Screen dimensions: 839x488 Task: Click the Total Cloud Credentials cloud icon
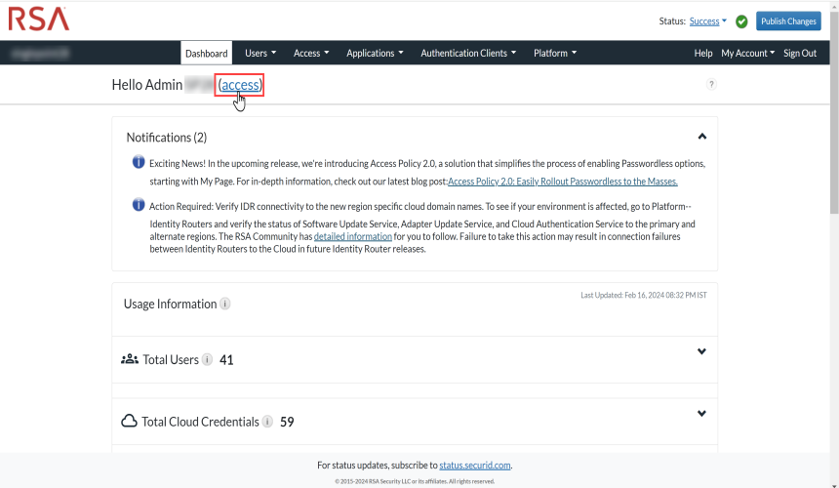[x=129, y=422]
